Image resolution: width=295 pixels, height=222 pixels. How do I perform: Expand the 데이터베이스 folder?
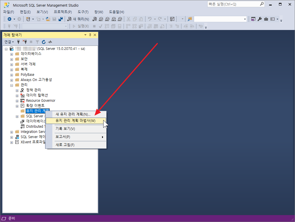[x=12, y=54]
